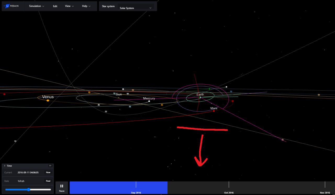This screenshot has width=335, height=195.
Task: Click the Now button for current time
Action: tap(48, 172)
